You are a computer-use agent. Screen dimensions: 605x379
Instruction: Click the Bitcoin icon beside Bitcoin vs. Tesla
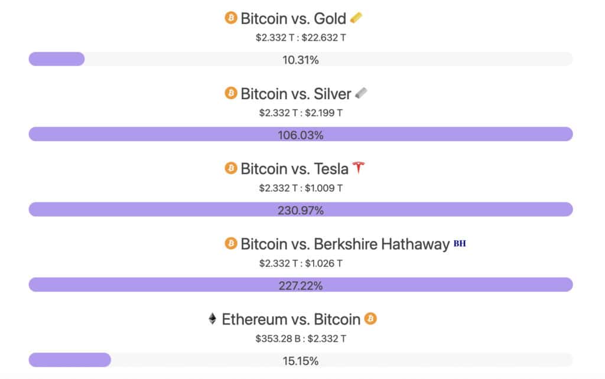click(231, 168)
